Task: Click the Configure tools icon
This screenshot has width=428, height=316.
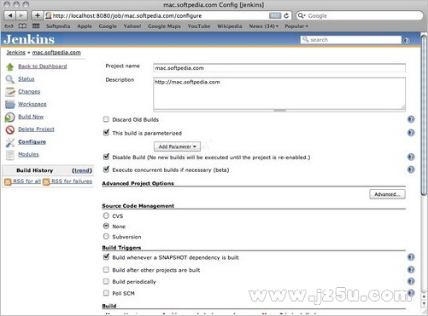Action: tap(10, 142)
